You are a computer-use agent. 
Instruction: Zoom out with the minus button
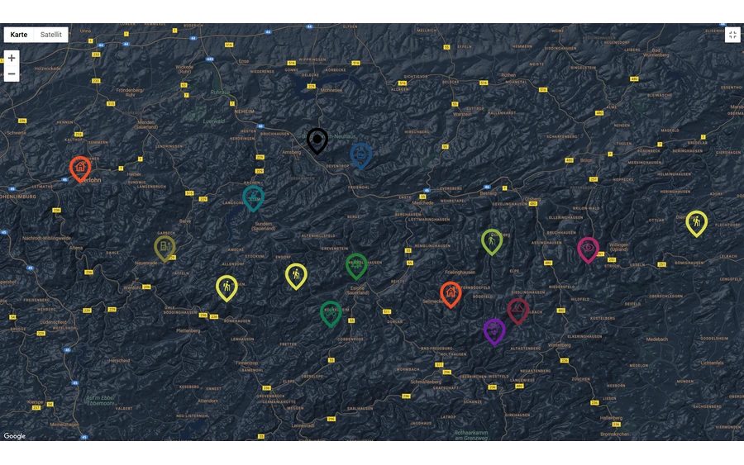pyautogui.click(x=12, y=74)
